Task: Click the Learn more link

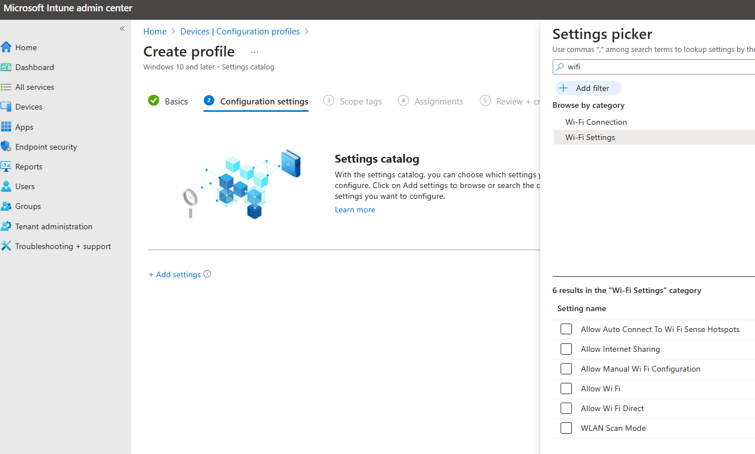Action: 355,209
